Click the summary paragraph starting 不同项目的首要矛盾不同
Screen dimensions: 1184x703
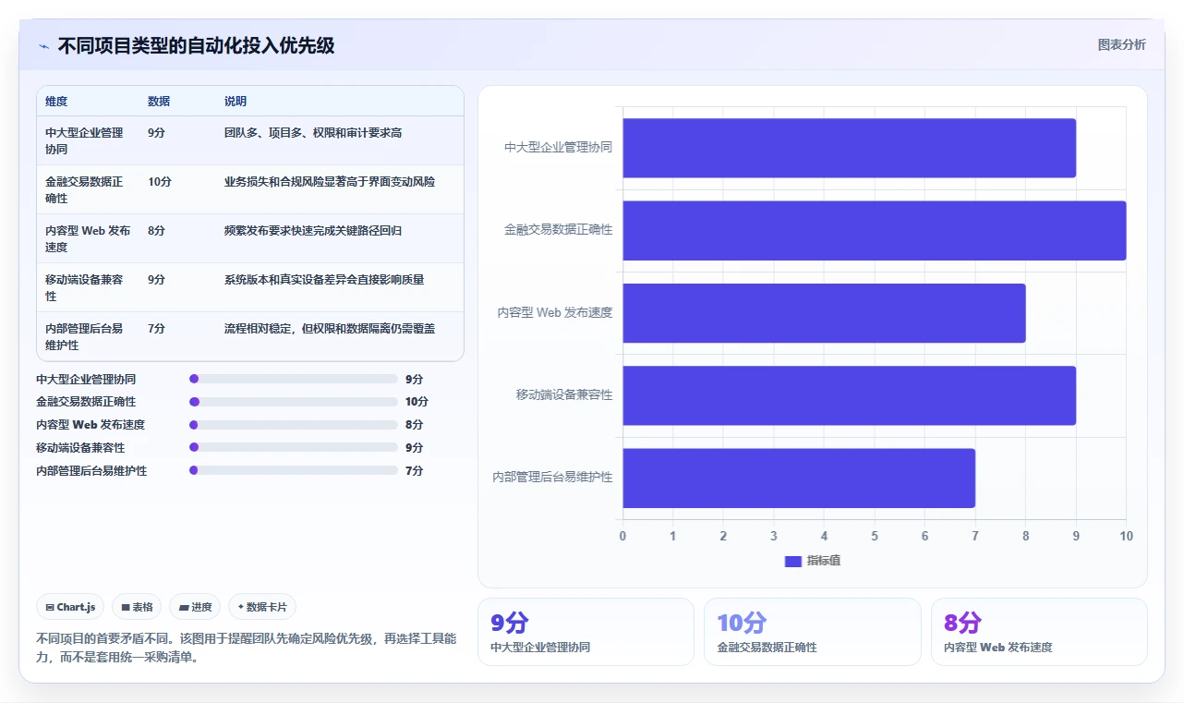coord(246,648)
